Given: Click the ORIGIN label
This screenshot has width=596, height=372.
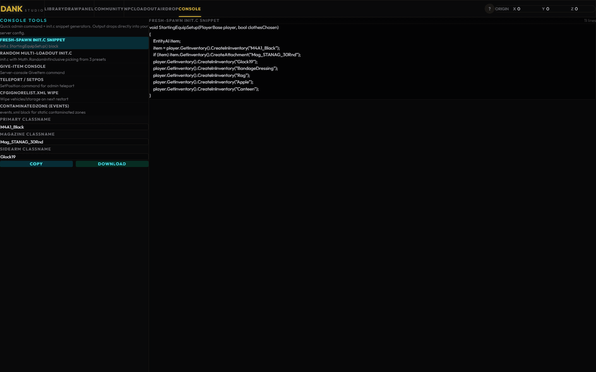Looking at the screenshot, I should click(502, 9).
